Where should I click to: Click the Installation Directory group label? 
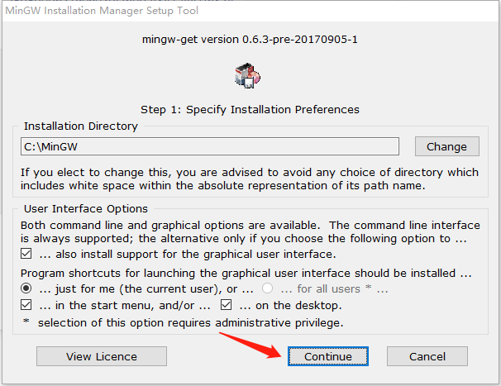81,126
